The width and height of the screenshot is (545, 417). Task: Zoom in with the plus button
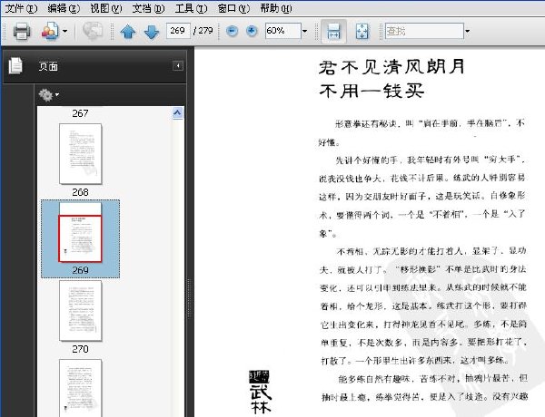tap(252, 31)
